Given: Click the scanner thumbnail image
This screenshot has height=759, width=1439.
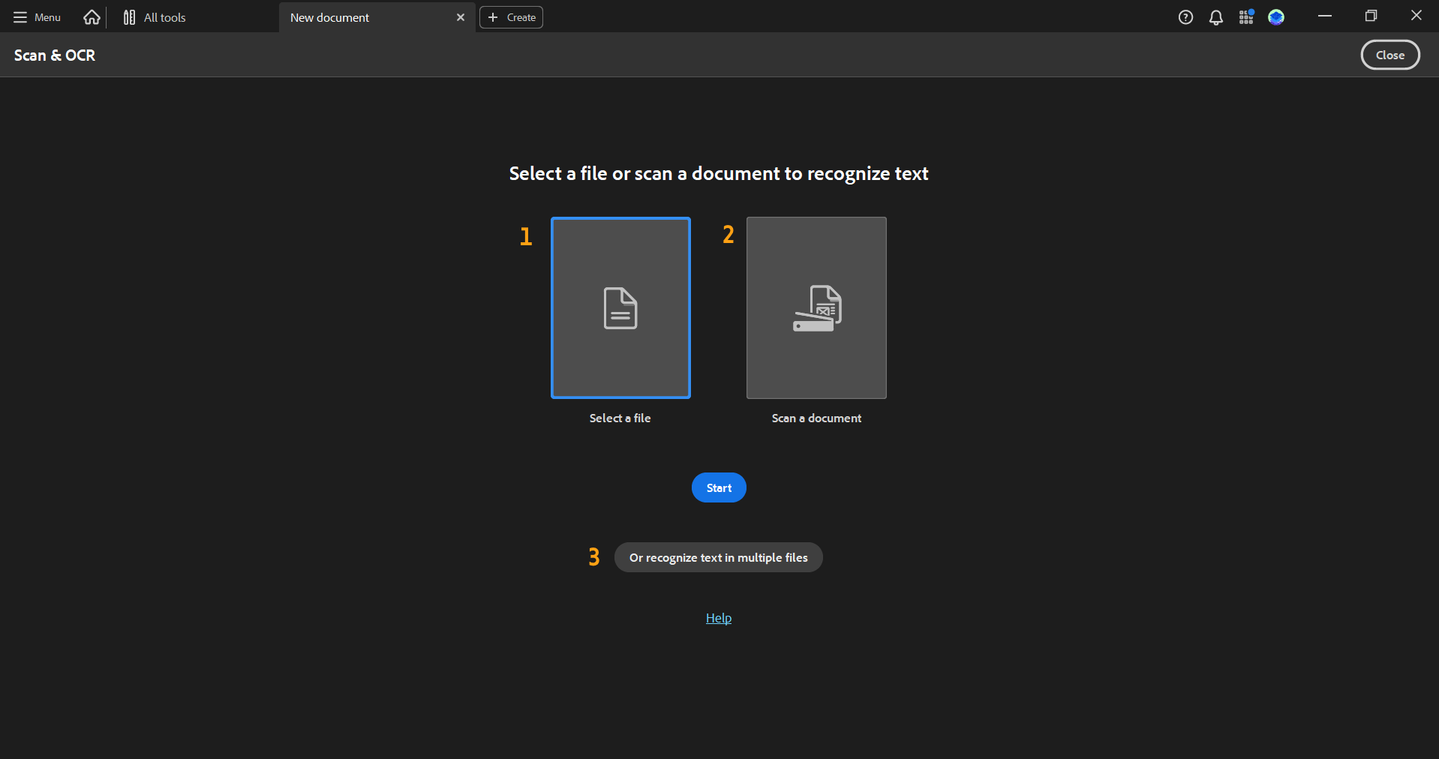Looking at the screenshot, I should tap(816, 307).
